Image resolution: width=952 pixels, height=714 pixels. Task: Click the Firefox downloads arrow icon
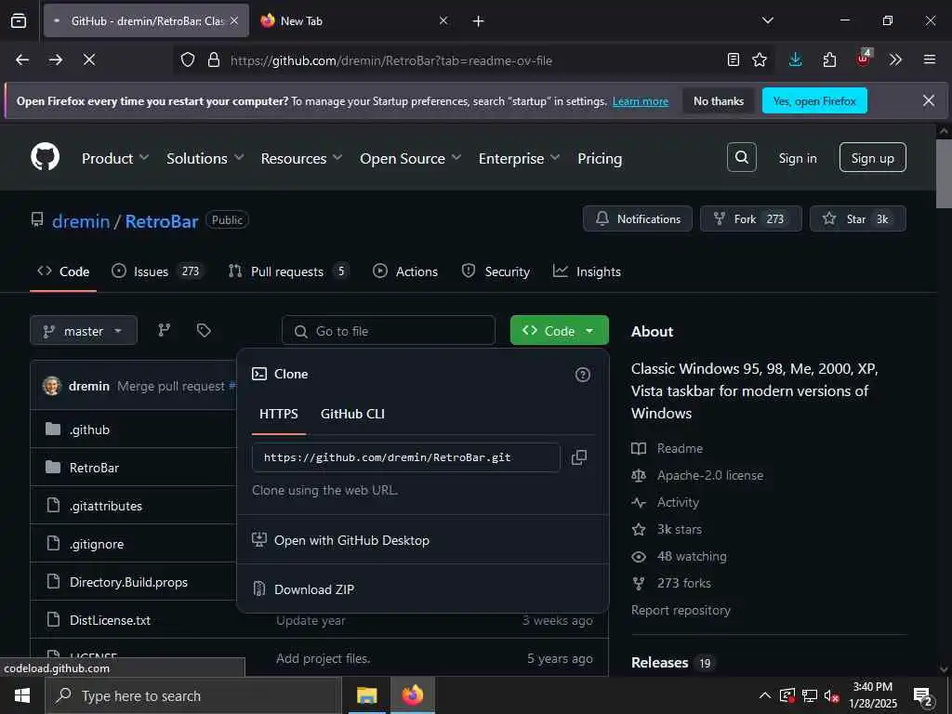point(795,59)
